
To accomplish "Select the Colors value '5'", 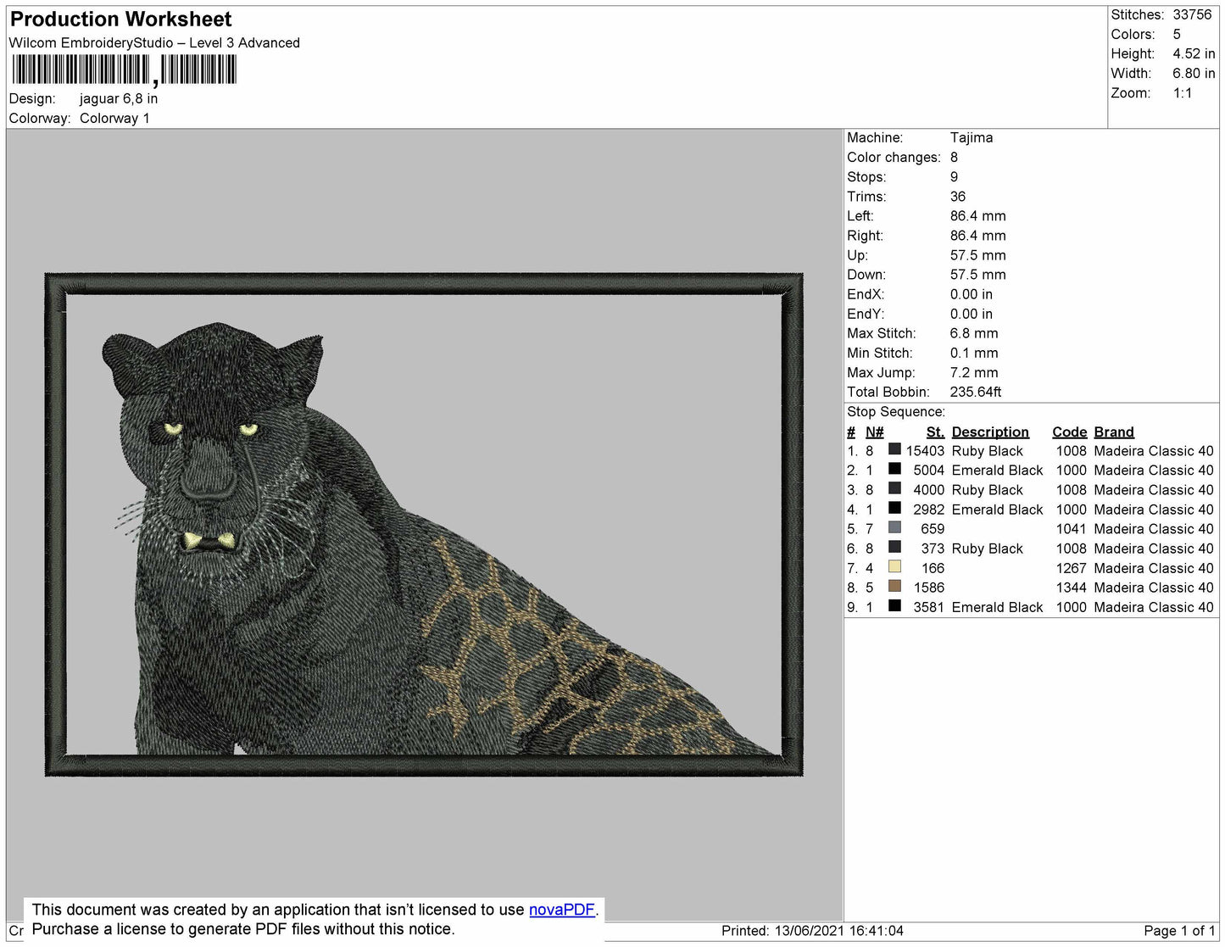I will click(1177, 34).
